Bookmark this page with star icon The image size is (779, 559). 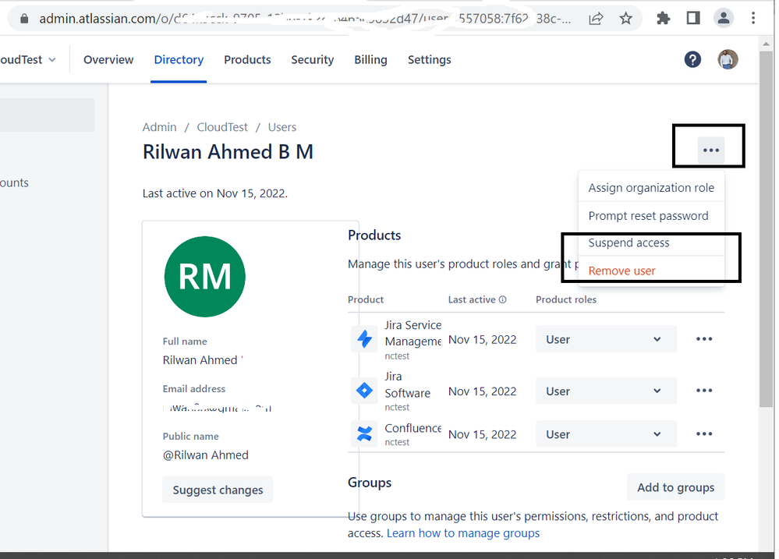[x=625, y=19]
